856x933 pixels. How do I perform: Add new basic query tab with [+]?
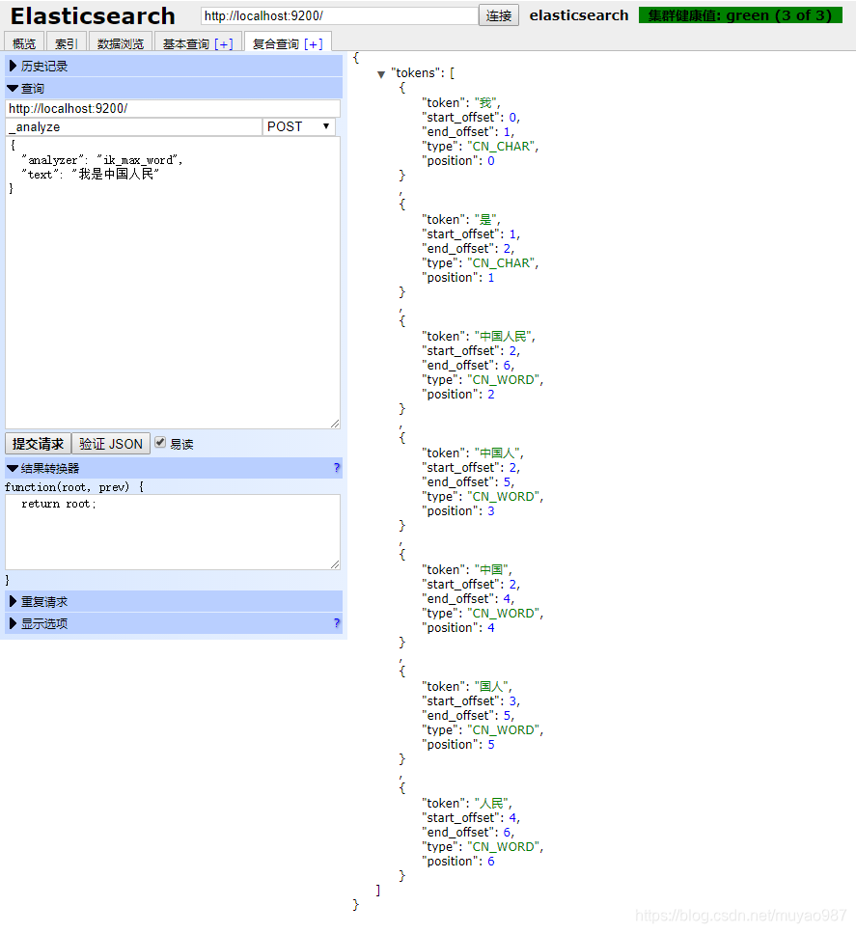[x=224, y=44]
